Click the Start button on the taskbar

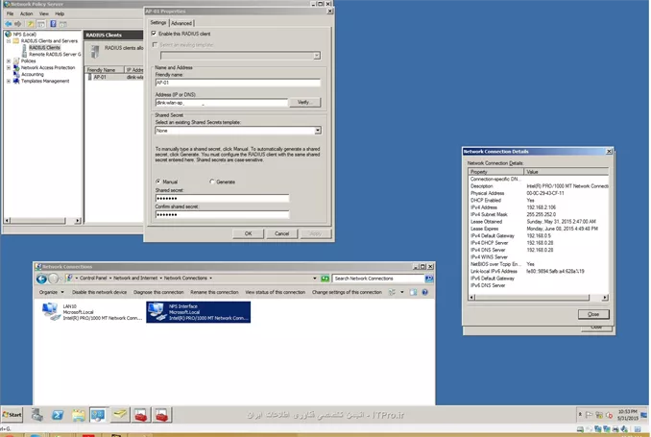point(12,415)
